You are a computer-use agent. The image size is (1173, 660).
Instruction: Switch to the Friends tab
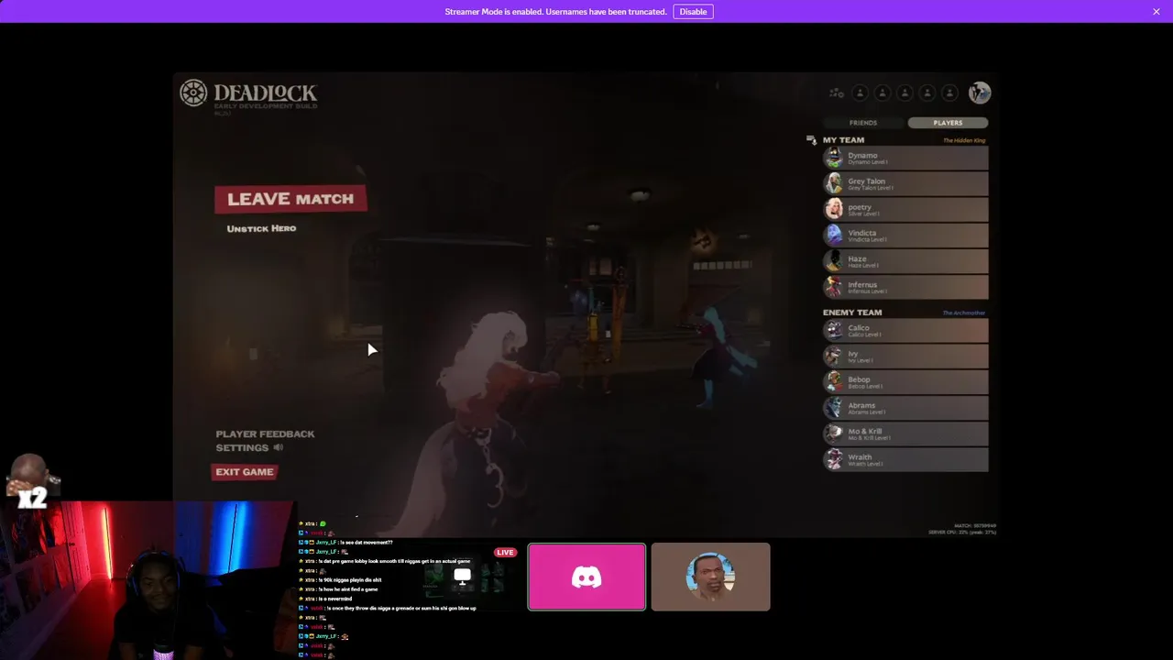pyautogui.click(x=863, y=123)
